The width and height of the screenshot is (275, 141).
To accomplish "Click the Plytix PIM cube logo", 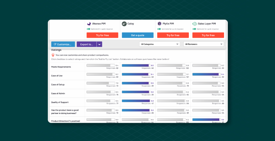I will point(159,24).
